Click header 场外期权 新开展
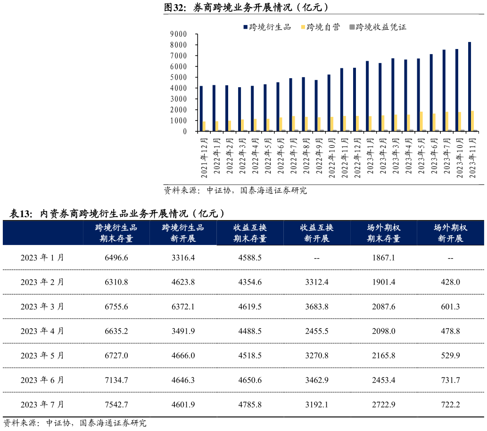This screenshot has width=487, height=431. (x=450, y=233)
